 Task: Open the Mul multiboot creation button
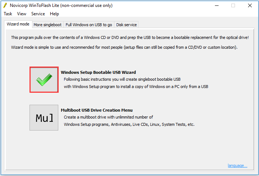[44, 117]
